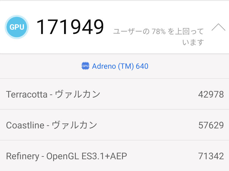This screenshot has width=229, height=171.
Task: Click the を上回って text
Action: [185, 31]
